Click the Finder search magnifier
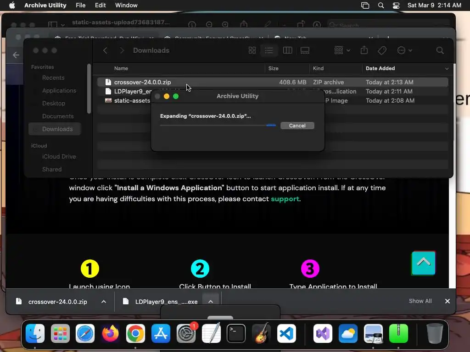The height and width of the screenshot is (352, 470). [x=440, y=50]
